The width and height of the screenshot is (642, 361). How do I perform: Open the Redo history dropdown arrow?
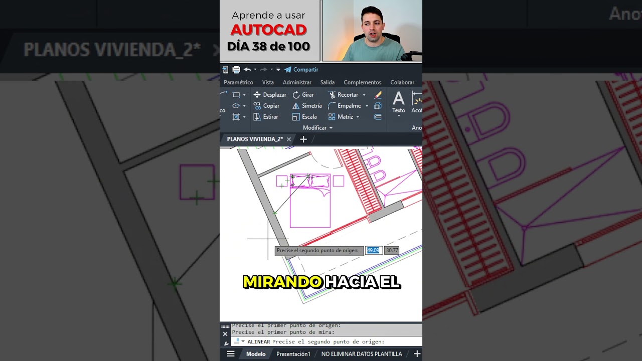[x=271, y=70]
